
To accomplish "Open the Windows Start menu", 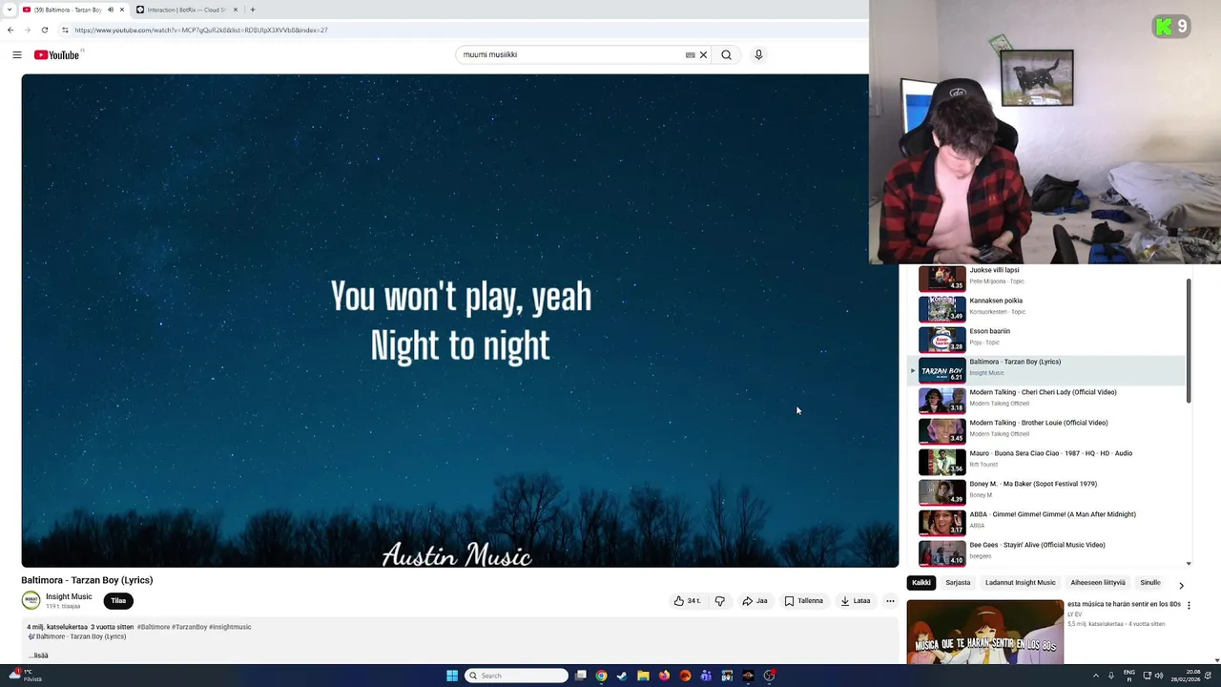I will point(452,676).
